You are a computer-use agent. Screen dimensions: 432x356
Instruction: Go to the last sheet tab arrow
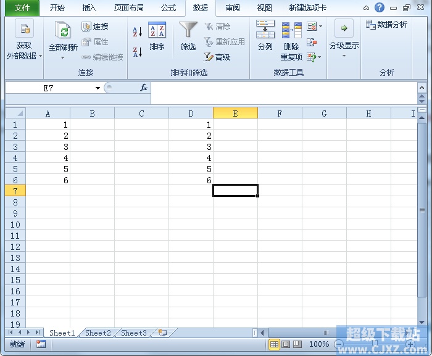coord(38,333)
